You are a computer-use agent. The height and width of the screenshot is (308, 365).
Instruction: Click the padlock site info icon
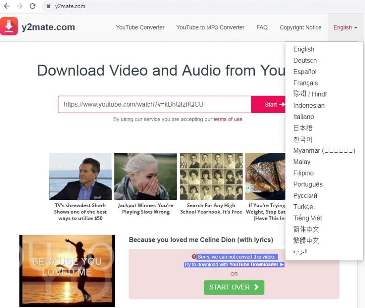pos(49,6)
